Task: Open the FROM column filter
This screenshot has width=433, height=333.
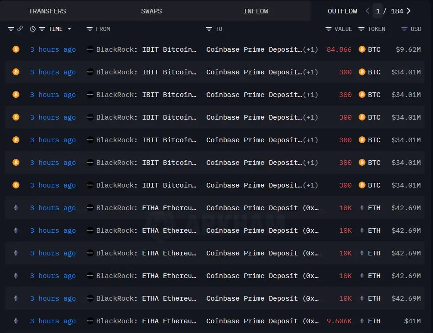Action: 90,29
